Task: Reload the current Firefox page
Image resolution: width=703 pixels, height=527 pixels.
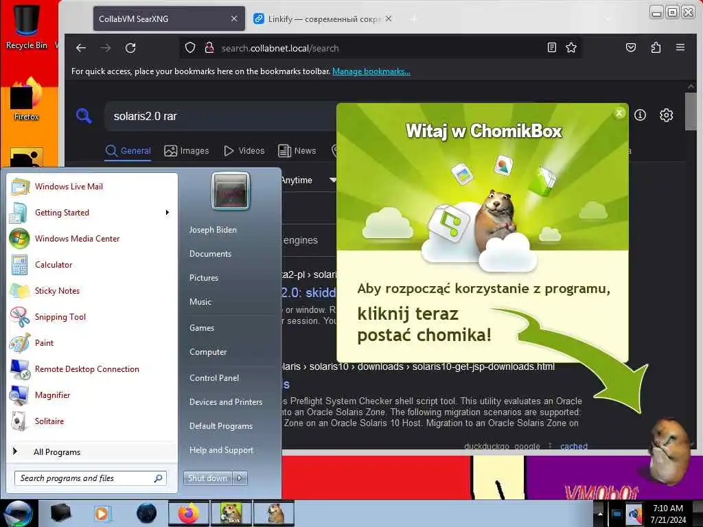Action: [130, 48]
